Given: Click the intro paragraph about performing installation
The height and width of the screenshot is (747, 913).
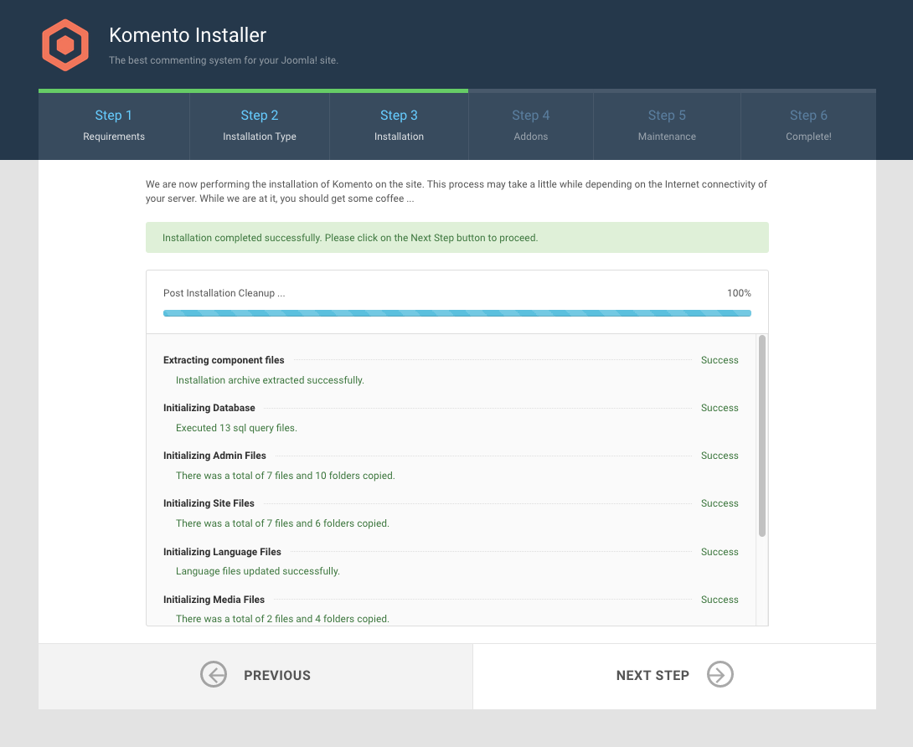Looking at the screenshot, I should click(456, 191).
